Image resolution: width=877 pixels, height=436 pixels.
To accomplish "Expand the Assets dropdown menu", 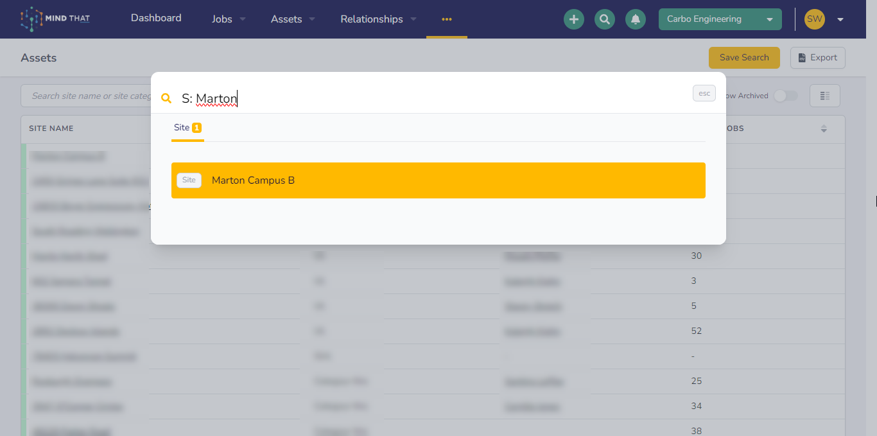I will point(293,19).
